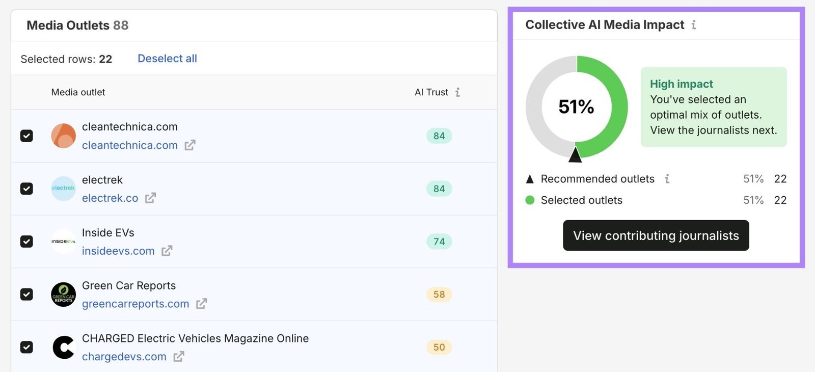
Task: Click the AI Trust column header
Action: pos(431,92)
